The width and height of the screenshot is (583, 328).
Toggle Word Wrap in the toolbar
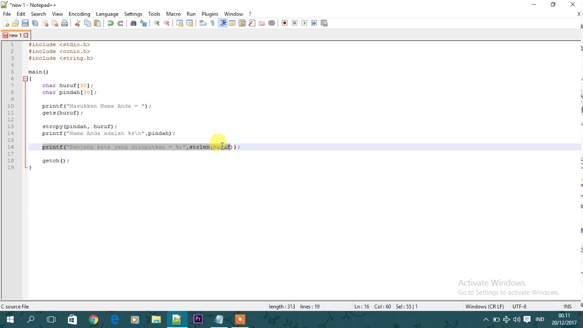pyautogui.click(x=203, y=23)
